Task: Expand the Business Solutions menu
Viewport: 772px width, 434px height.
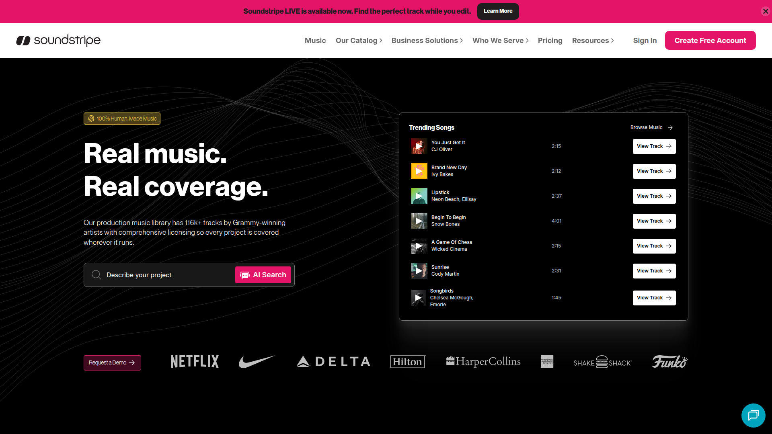Action: click(427, 41)
